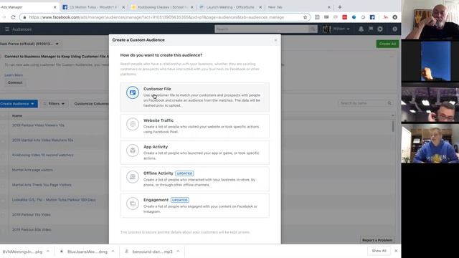
Task: Switch to the Kickboxing Classes tab
Action: point(163,7)
